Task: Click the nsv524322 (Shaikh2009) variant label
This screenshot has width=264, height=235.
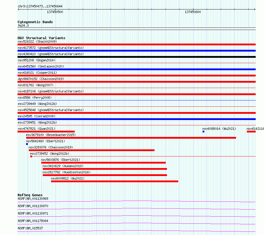Action: click(37, 41)
